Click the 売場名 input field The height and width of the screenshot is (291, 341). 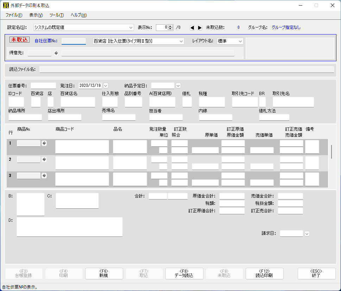[119, 118]
